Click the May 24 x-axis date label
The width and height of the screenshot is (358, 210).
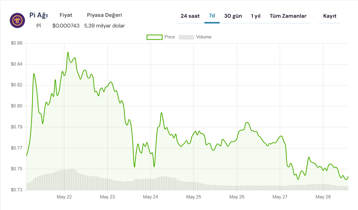click(x=151, y=197)
